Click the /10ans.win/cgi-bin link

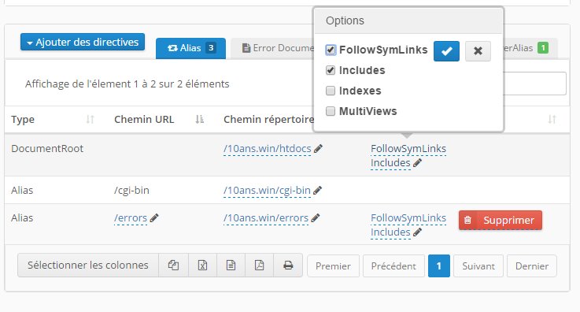pyautogui.click(x=267, y=191)
